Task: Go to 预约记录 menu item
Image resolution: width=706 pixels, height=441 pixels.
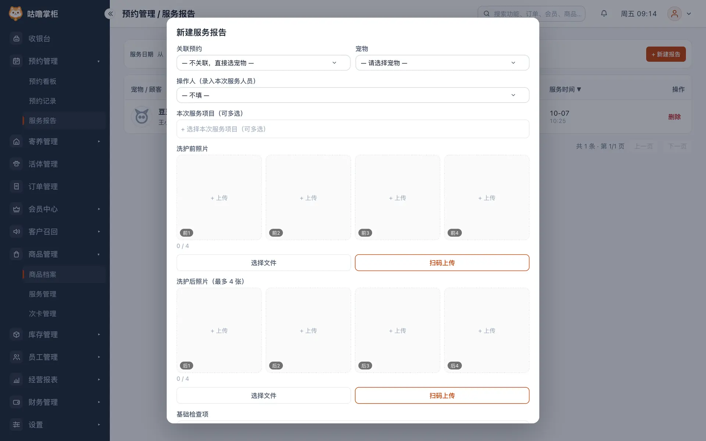Action: pos(43,101)
